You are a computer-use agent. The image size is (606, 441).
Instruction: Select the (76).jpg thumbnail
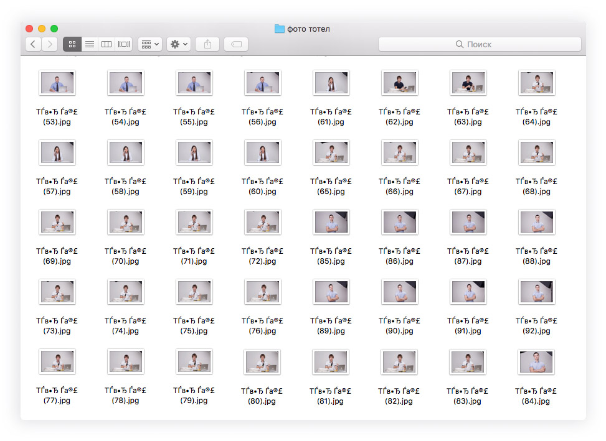(263, 292)
